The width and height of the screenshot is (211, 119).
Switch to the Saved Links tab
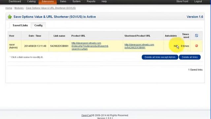click(20, 25)
